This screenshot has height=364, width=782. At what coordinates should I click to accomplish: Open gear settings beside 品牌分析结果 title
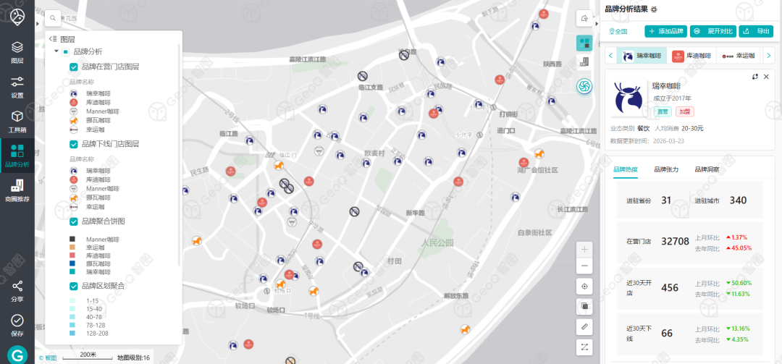pyautogui.click(x=655, y=9)
